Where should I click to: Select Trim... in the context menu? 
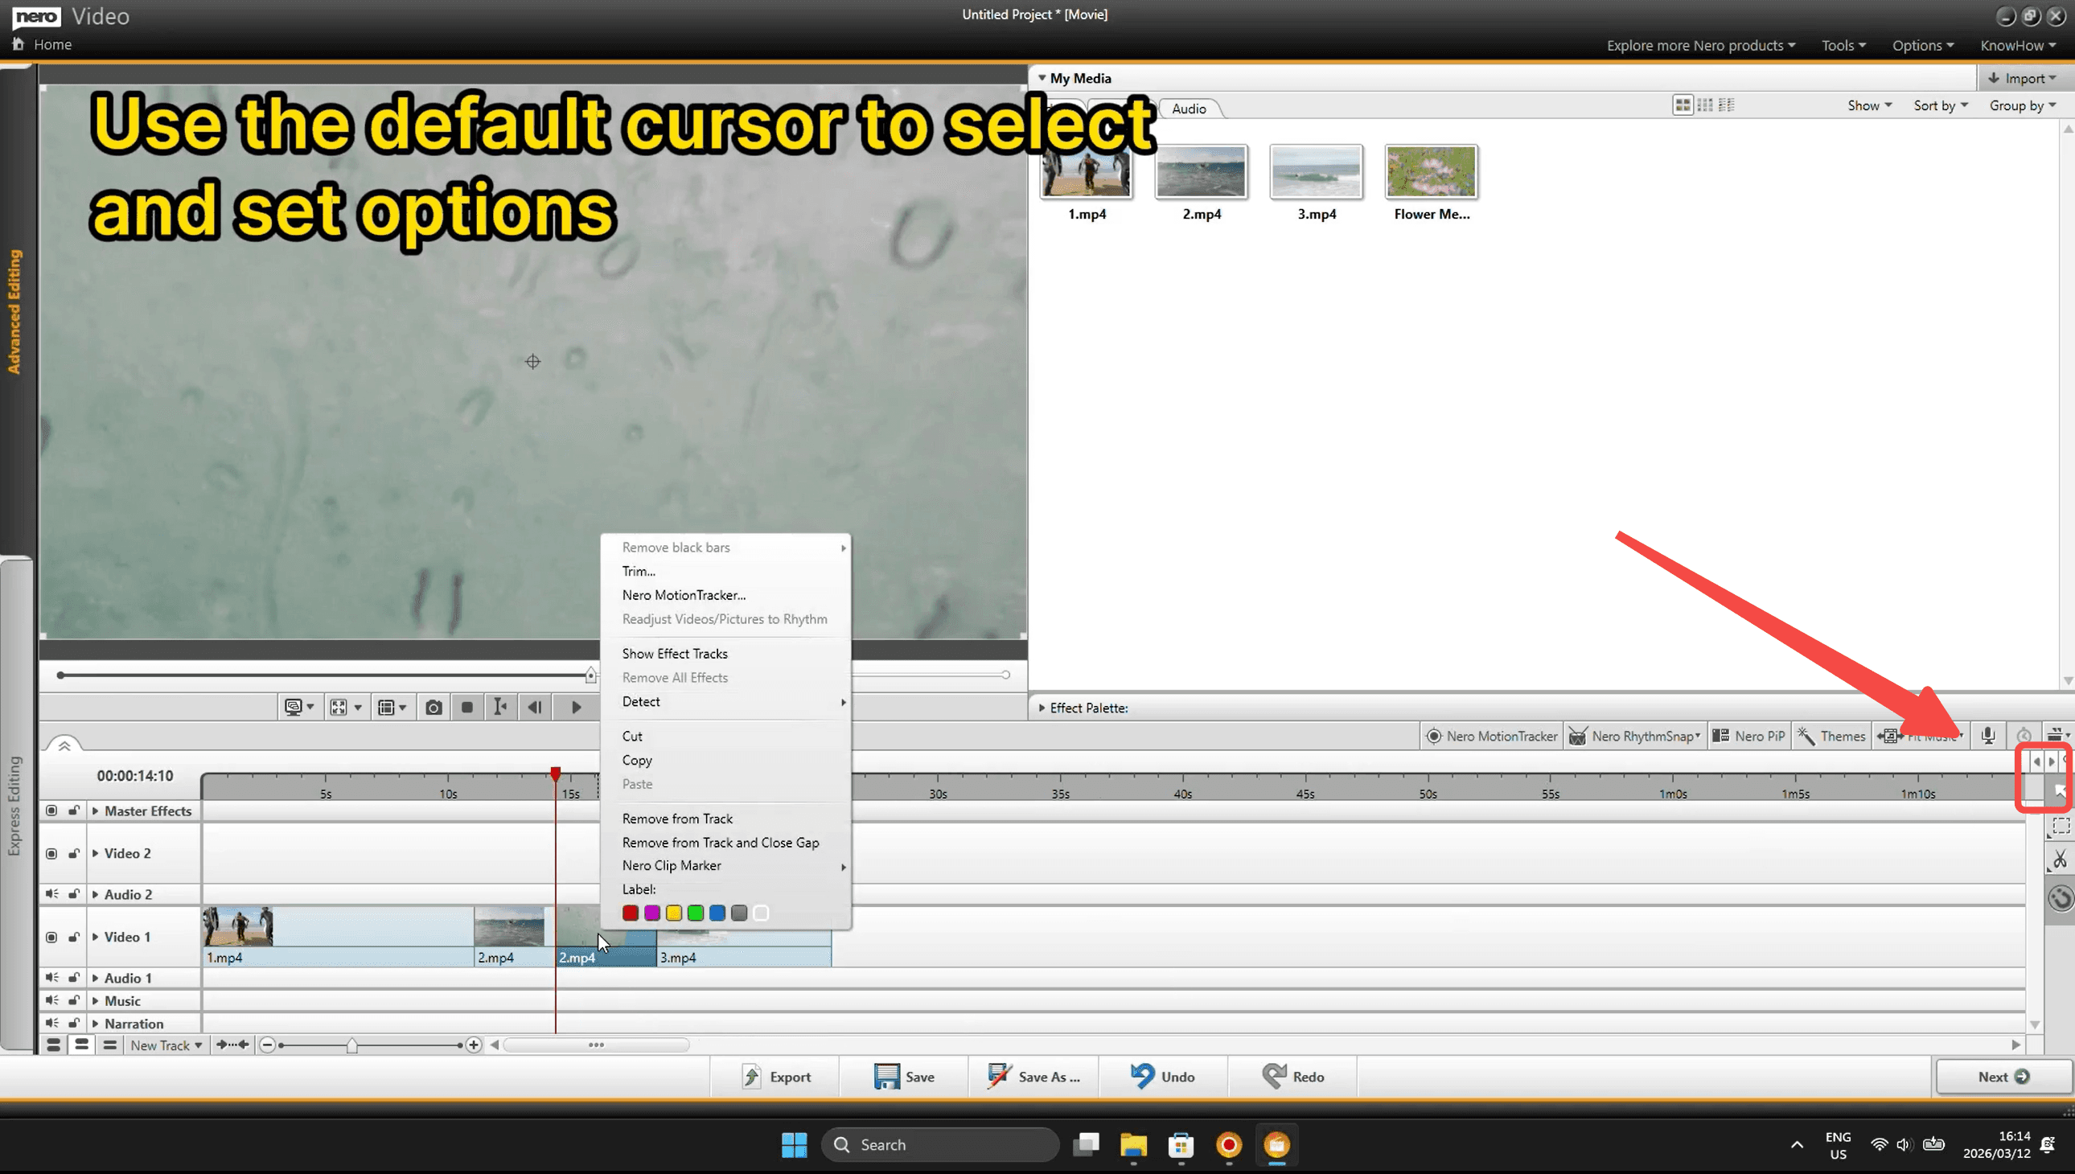pyautogui.click(x=638, y=571)
